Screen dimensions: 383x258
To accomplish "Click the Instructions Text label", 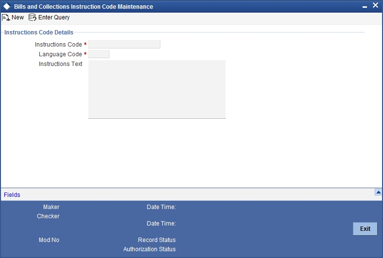I will 61,64.
